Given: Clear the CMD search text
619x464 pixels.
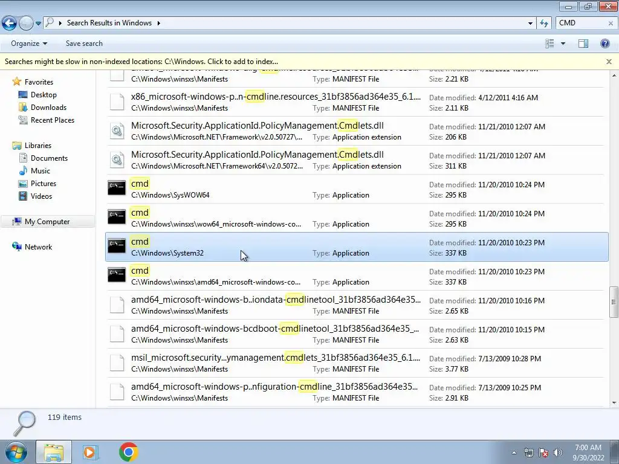Looking at the screenshot, I should (611, 24).
